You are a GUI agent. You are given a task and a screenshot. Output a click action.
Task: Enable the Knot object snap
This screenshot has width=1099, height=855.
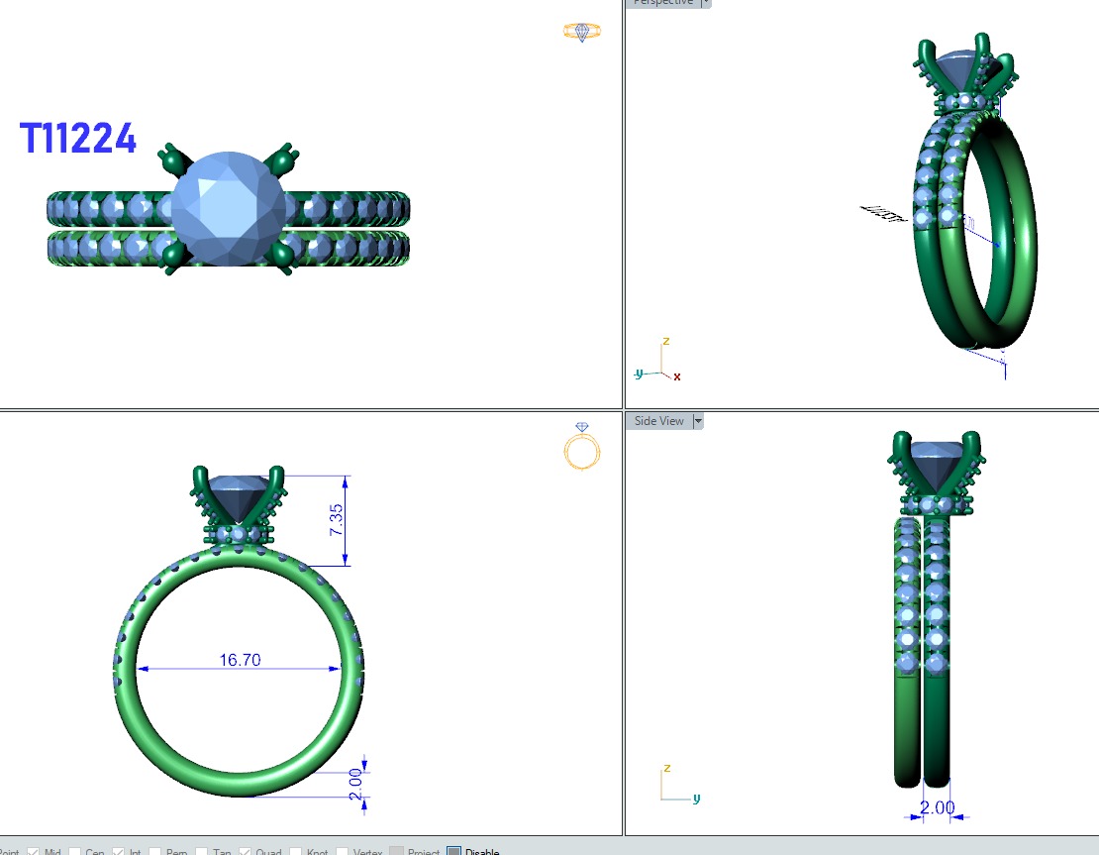click(x=294, y=851)
